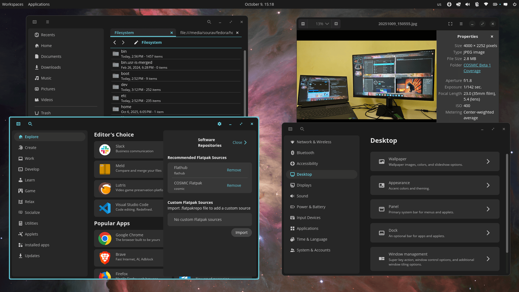Click the search icon in the Files toolbar
Image resolution: width=519 pixels, height=292 pixels.
pyautogui.click(x=209, y=22)
